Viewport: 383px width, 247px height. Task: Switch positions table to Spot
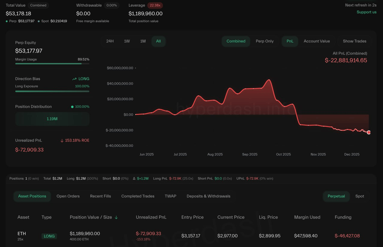tap(360, 196)
